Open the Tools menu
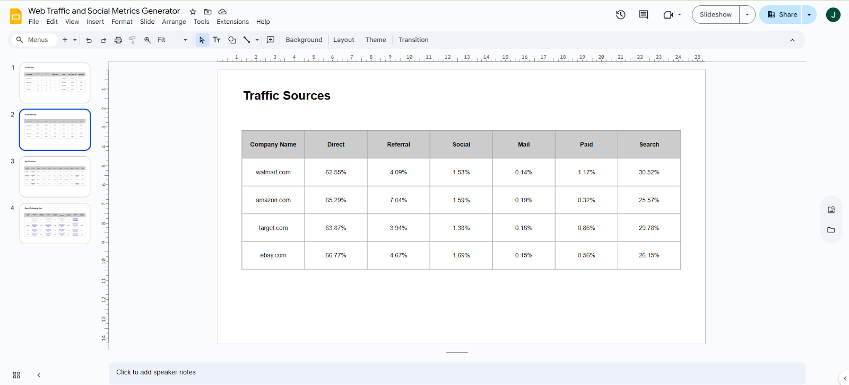 point(201,22)
